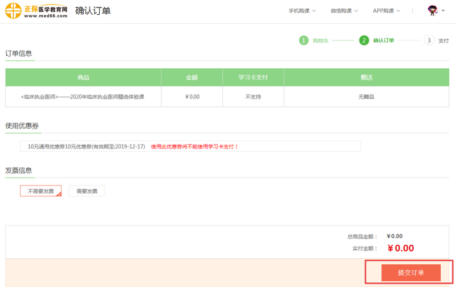Click the 商品 column header
This screenshot has width=456, height=288.
click(83, 77)
